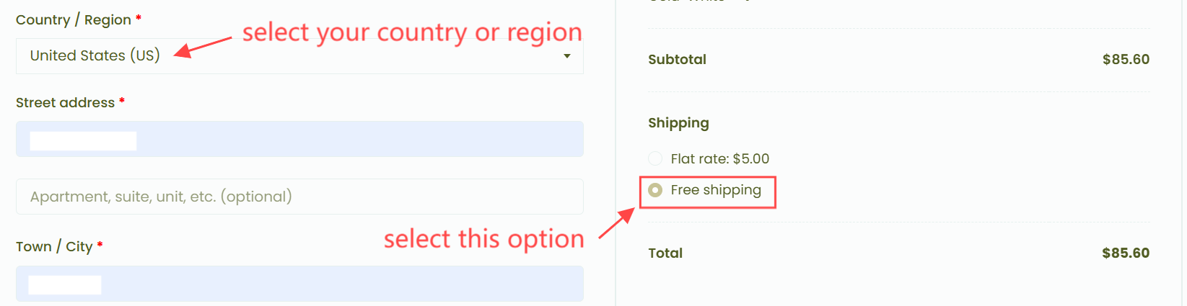Select the Free shipping radio button

[655, 190]
